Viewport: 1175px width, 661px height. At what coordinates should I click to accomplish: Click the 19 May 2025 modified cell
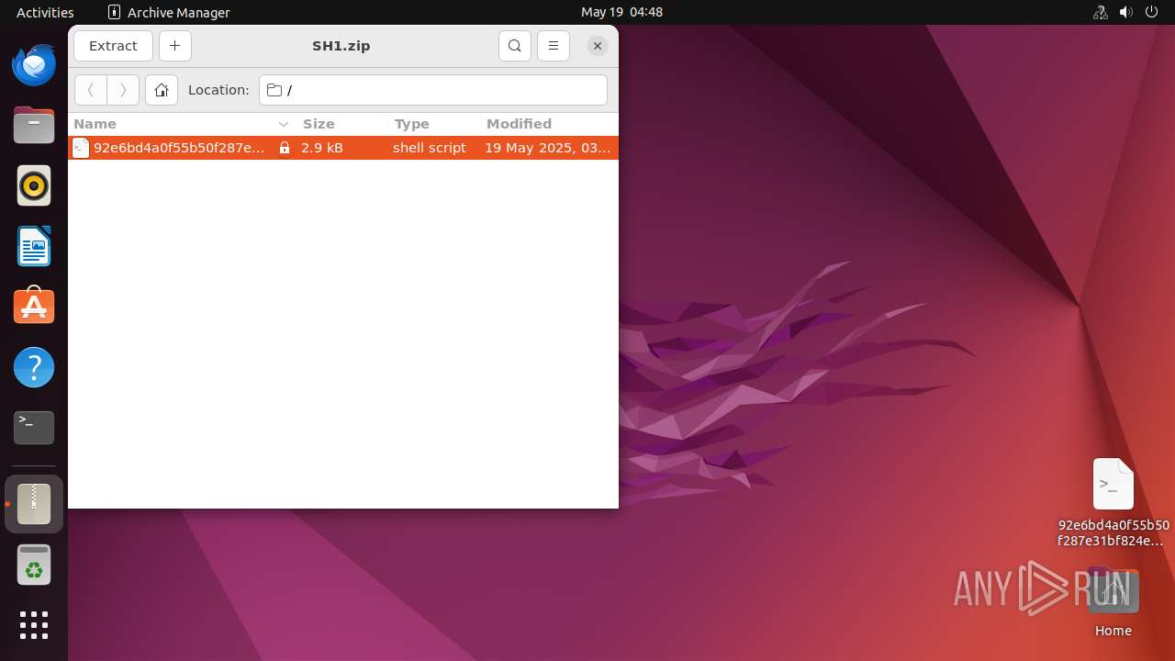point(548,148)
